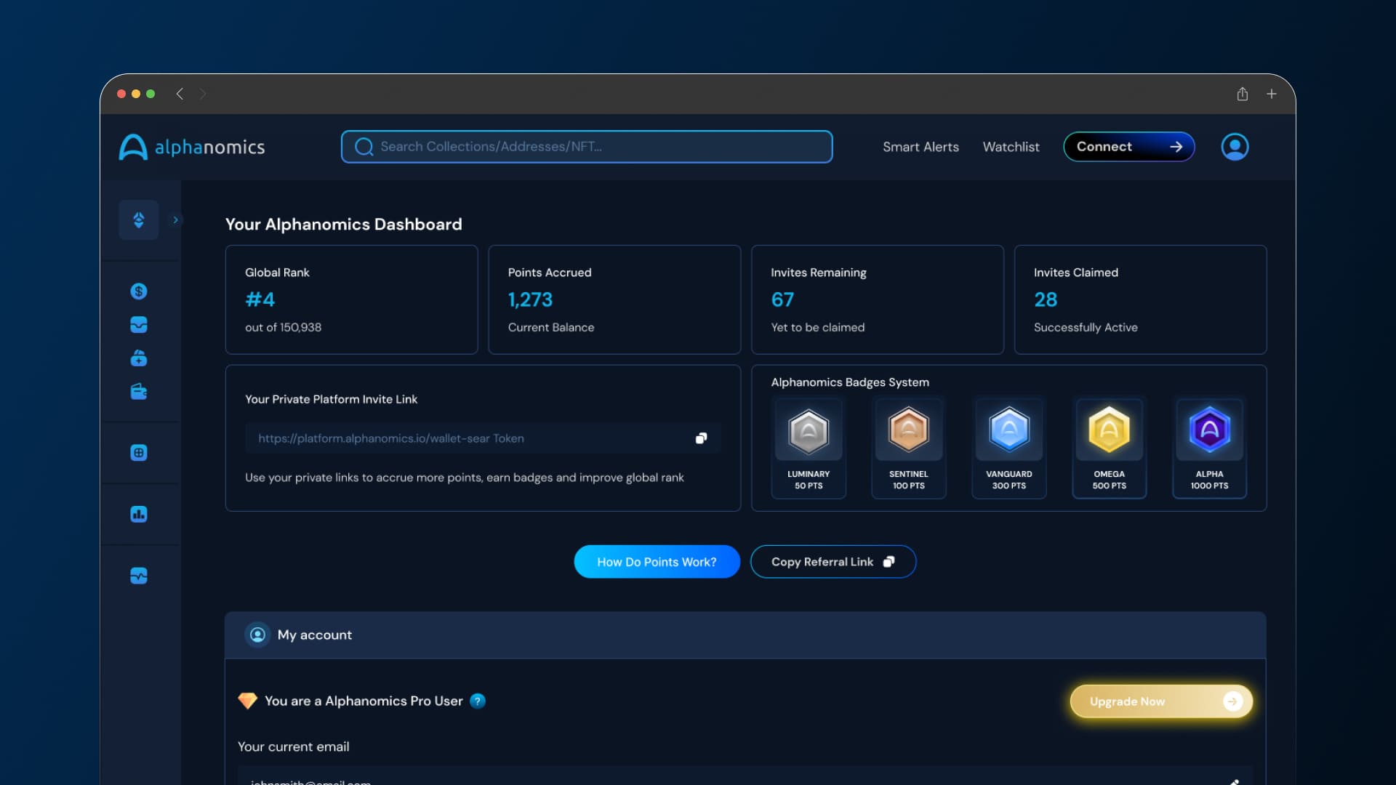
Task: Click the Connect button
Action: (1129, 147)
